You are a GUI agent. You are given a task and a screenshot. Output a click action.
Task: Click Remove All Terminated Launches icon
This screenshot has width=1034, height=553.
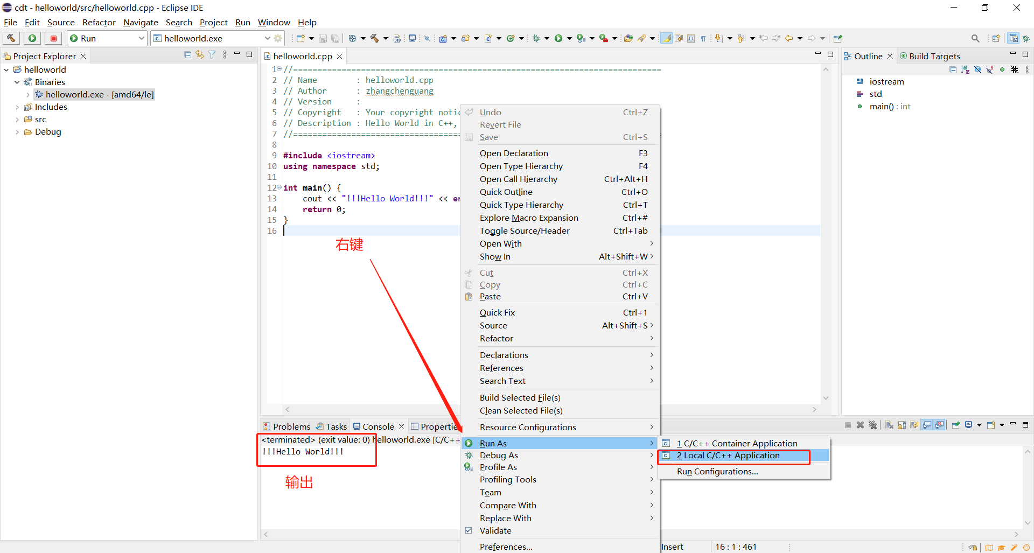pyautogui.click(x=873, y=425)
